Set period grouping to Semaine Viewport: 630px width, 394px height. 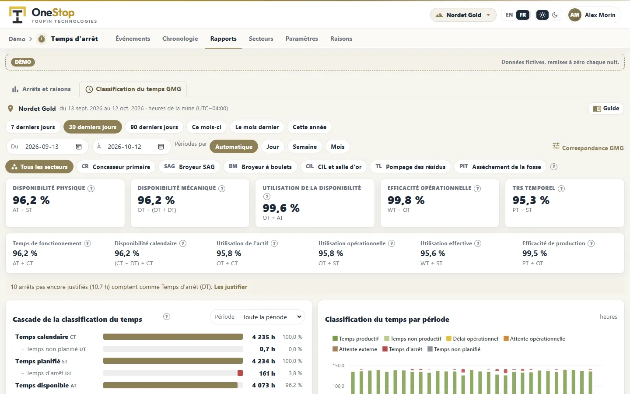coord(304,147)
